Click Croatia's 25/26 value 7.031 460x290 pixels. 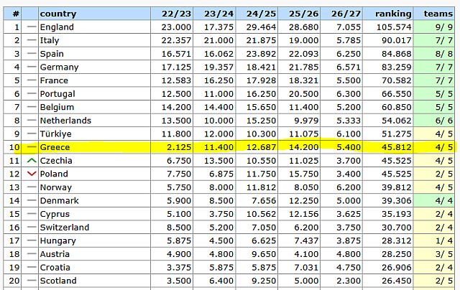point(306,268)
